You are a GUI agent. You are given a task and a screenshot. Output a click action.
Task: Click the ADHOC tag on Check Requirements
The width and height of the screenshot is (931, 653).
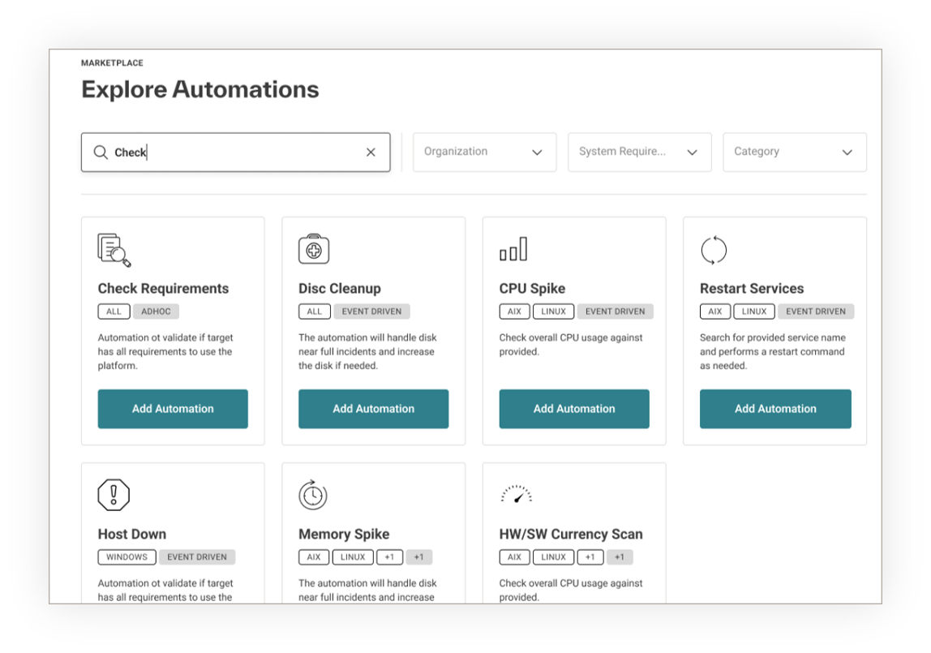click(x=156, y=311)
